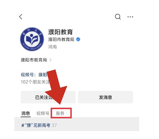Image resolution: width=159 pixels, height=139 pixels.
Task: Tap the 102个朋友关注 text
Action: 35,82
